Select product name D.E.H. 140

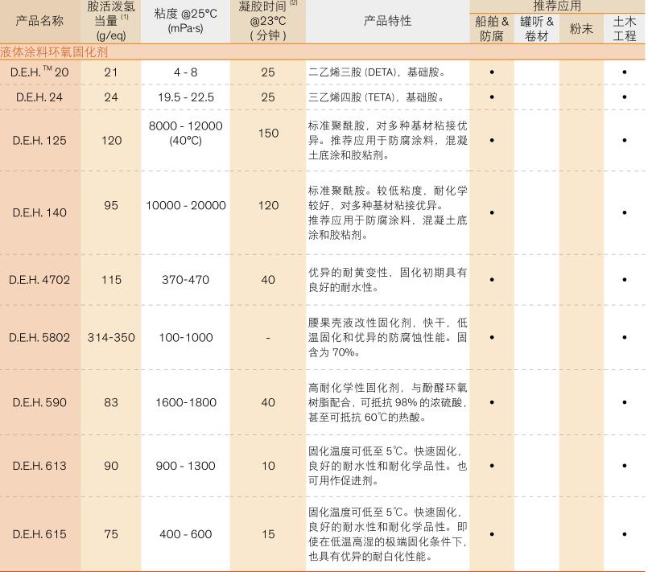pyautogui.click(x=39, y=212)
